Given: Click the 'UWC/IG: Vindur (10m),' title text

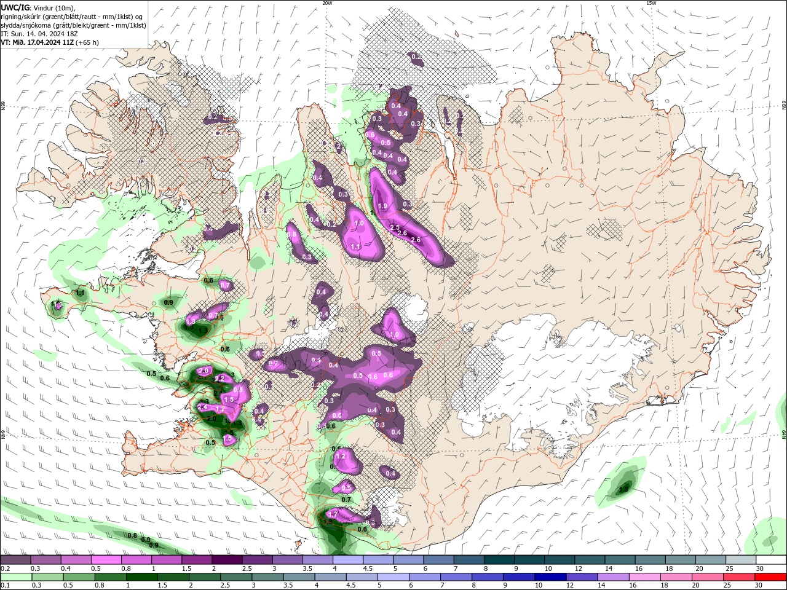Looking at the screenshot, I should coord(37,7).
